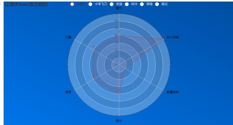Toggle the 林冲 legend circle marker
Screen dimensions: 233x125
[127, 4]
